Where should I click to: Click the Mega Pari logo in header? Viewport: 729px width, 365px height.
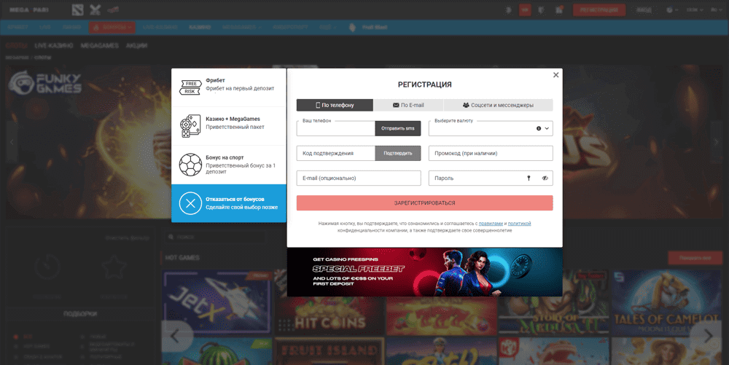(29, 9)
